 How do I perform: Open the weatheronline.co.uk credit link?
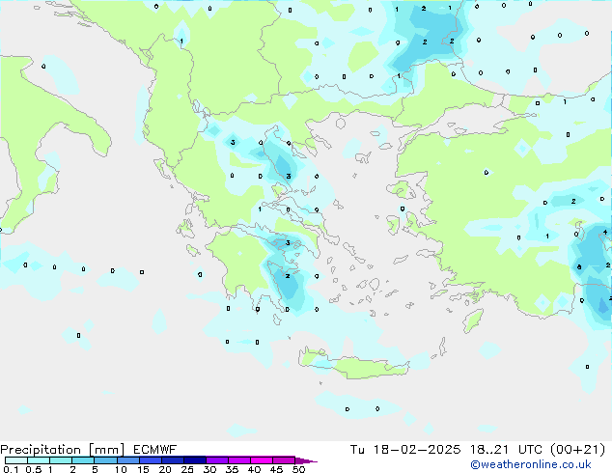click(x=531, y=464)
